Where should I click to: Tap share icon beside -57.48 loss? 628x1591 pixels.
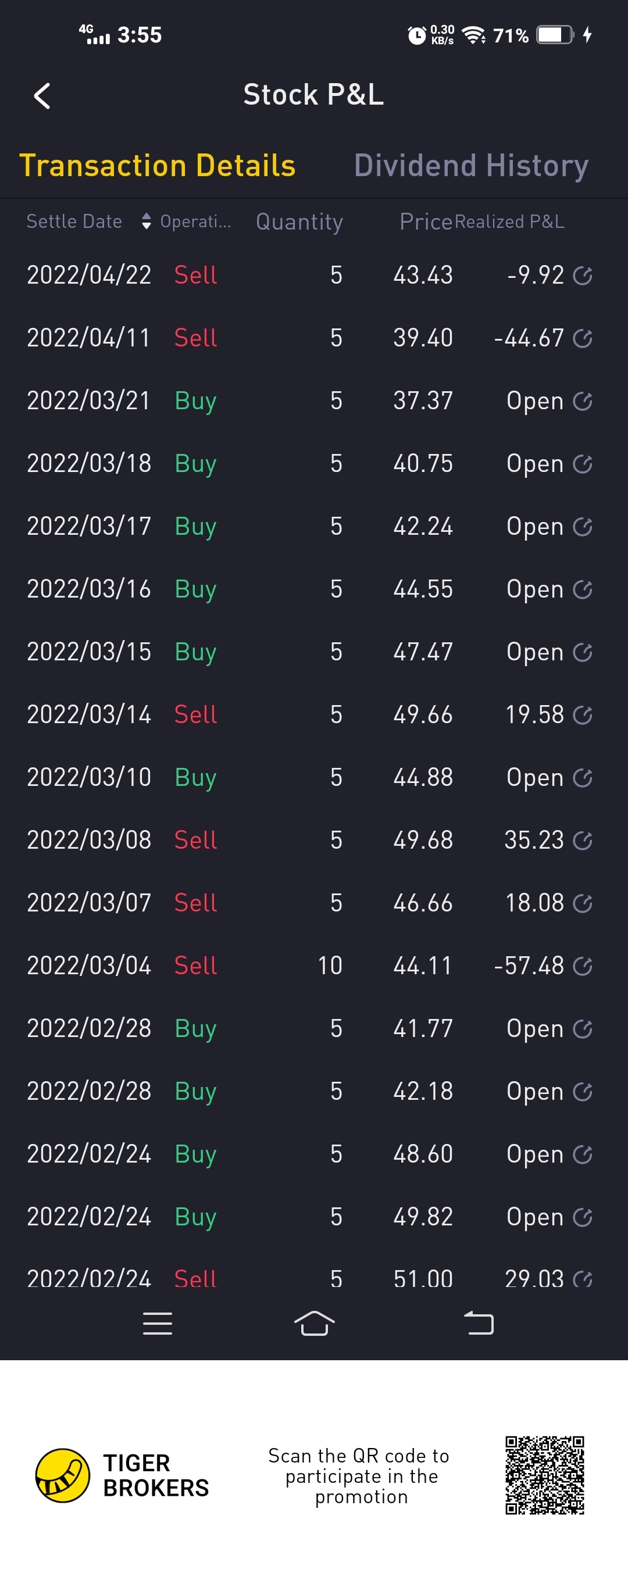[582, 966]
